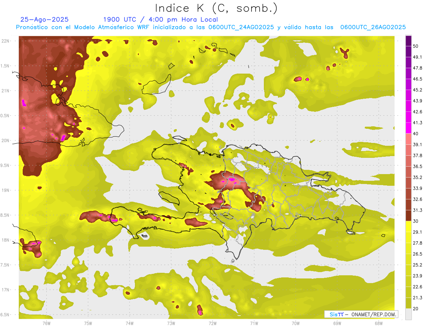
Task: Click the "22N" latitude label
Action: (x=6, y=41)
